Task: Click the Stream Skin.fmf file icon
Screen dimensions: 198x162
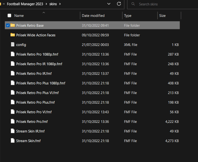Action: tap(13, 141)
